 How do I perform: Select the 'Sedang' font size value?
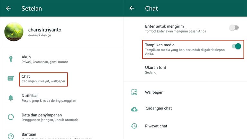[x=151, y=72]
